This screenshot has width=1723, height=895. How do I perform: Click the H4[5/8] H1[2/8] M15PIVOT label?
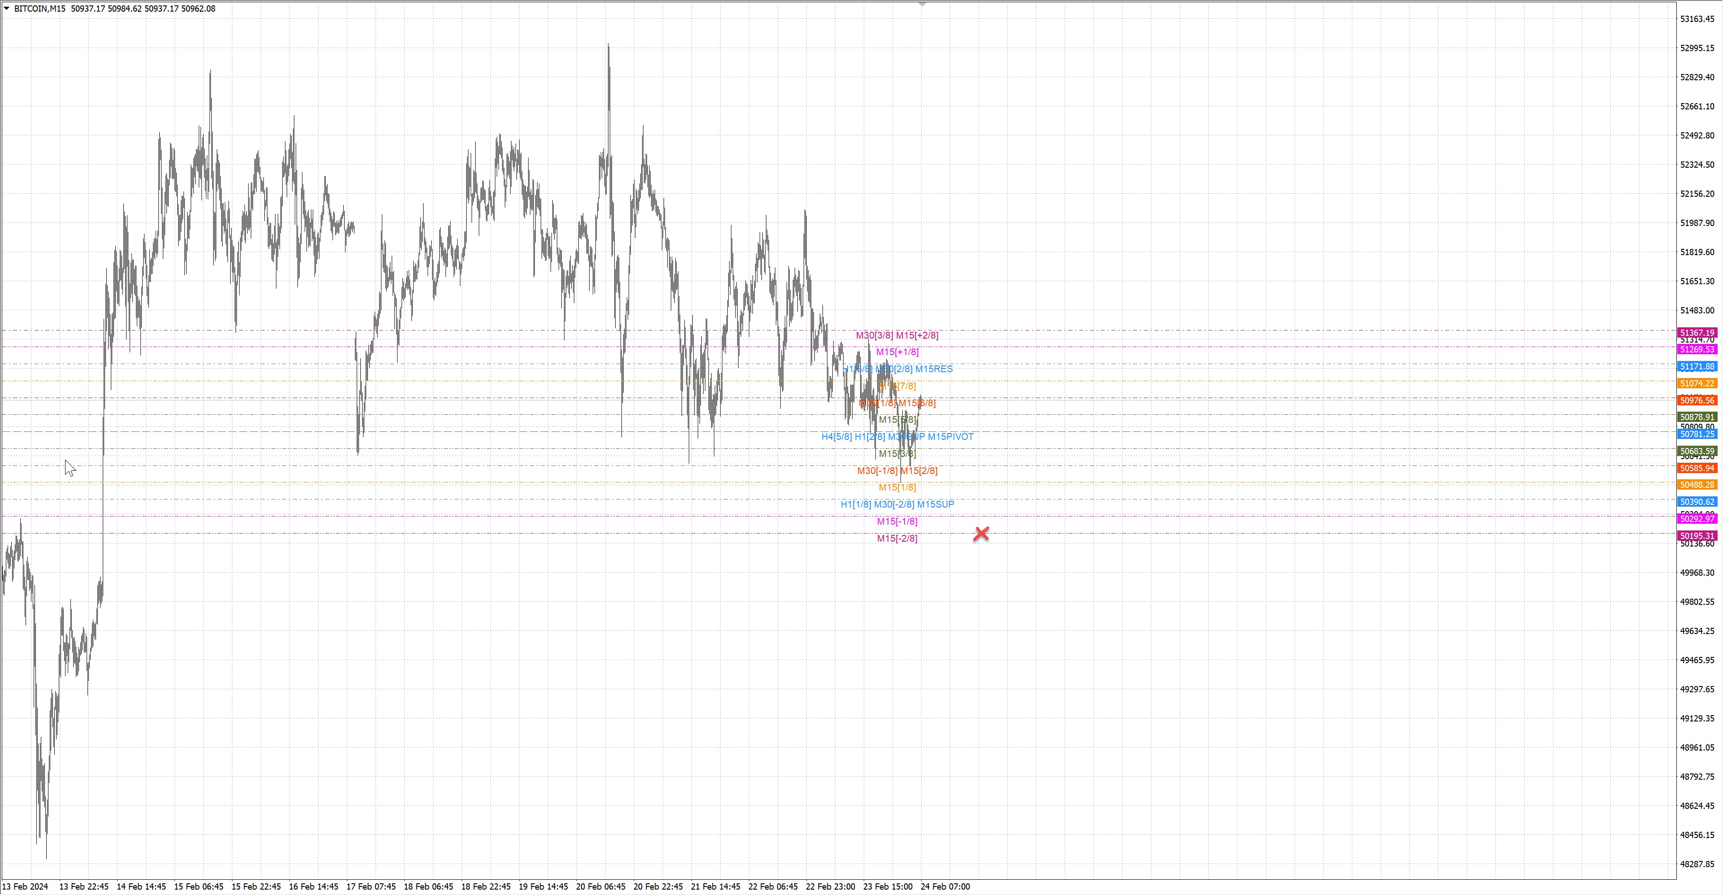pyautogui.click(x=897, y=436)
